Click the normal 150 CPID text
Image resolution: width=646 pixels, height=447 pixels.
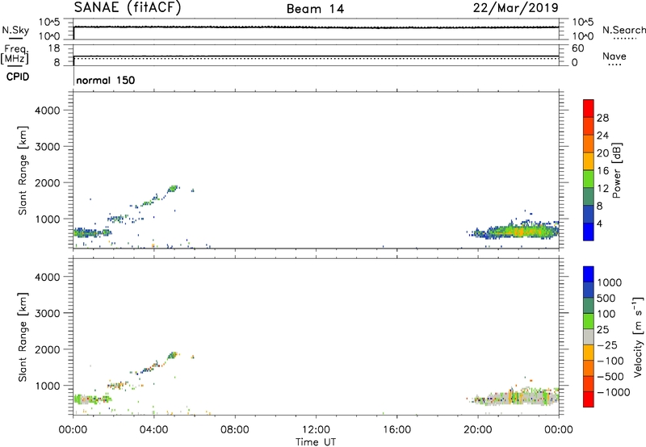coord(106,80)
